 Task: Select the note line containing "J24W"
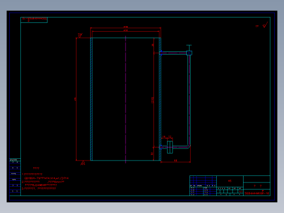[x=41, y=185]
